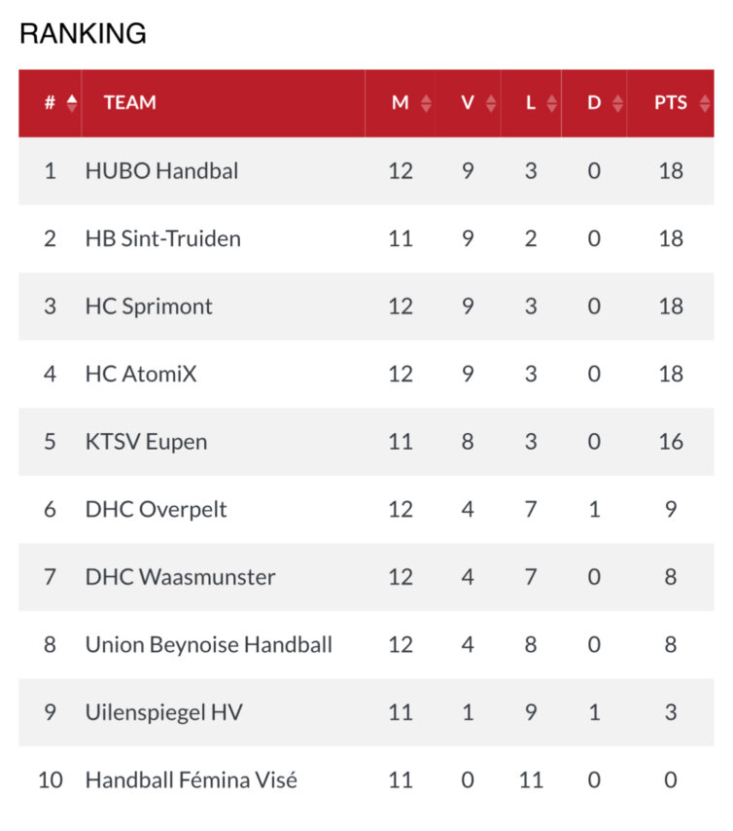
Task: Click the sort arrows beside L header
Action: (552, 103)
